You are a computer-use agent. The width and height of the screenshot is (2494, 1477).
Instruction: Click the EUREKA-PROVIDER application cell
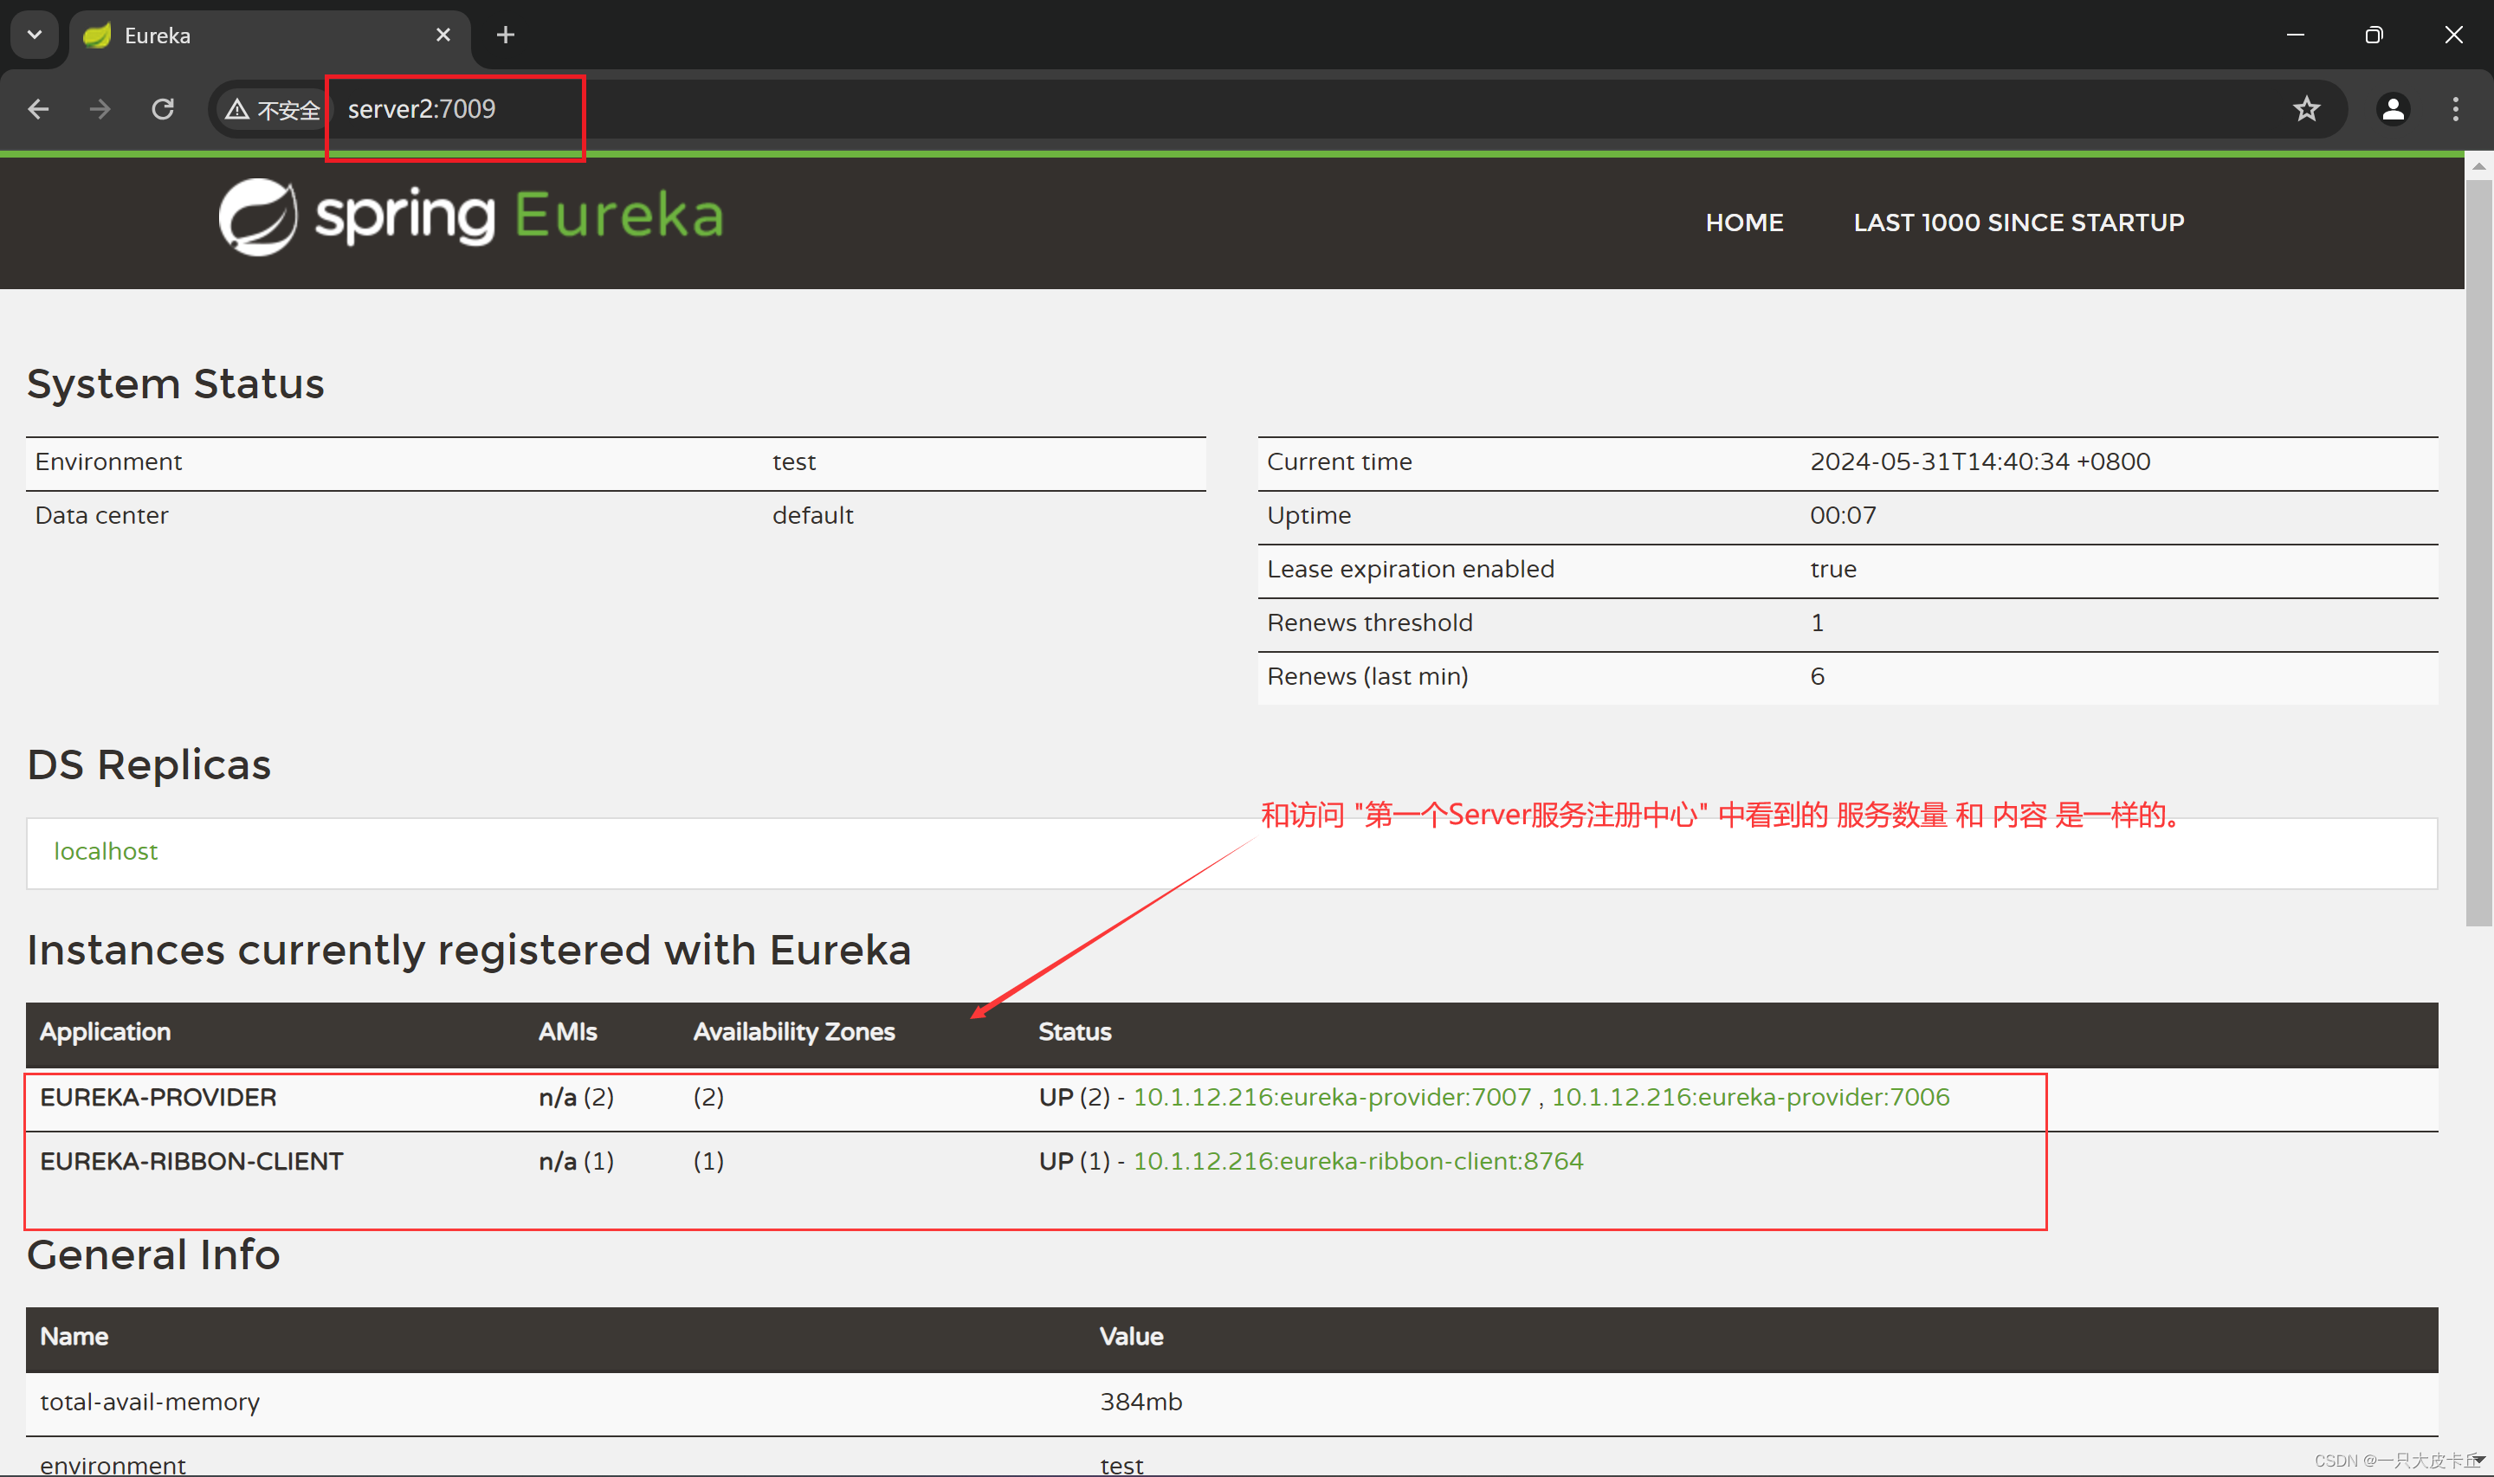tap(158, 1097)
